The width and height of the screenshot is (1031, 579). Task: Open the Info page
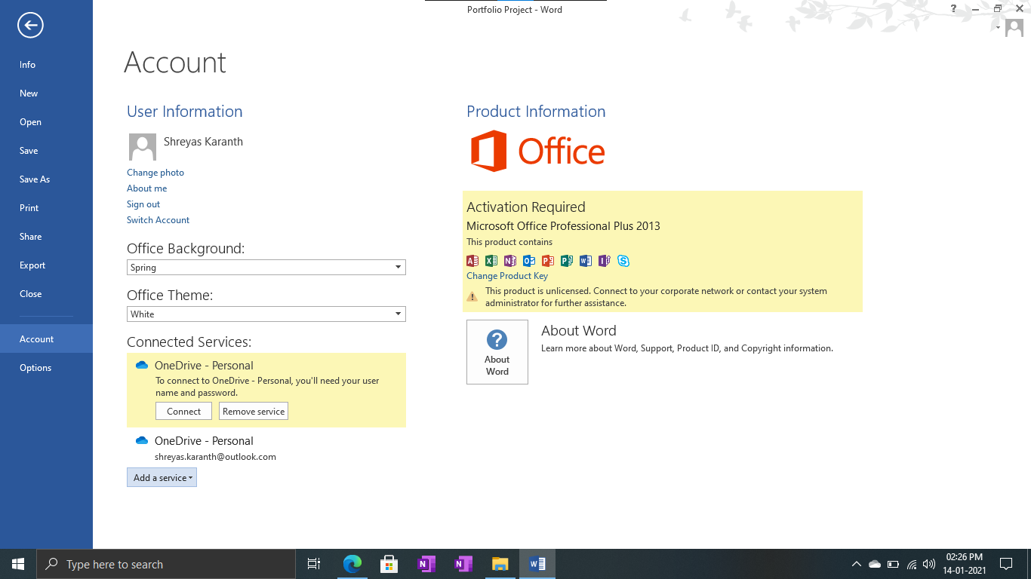coord(46,65)
